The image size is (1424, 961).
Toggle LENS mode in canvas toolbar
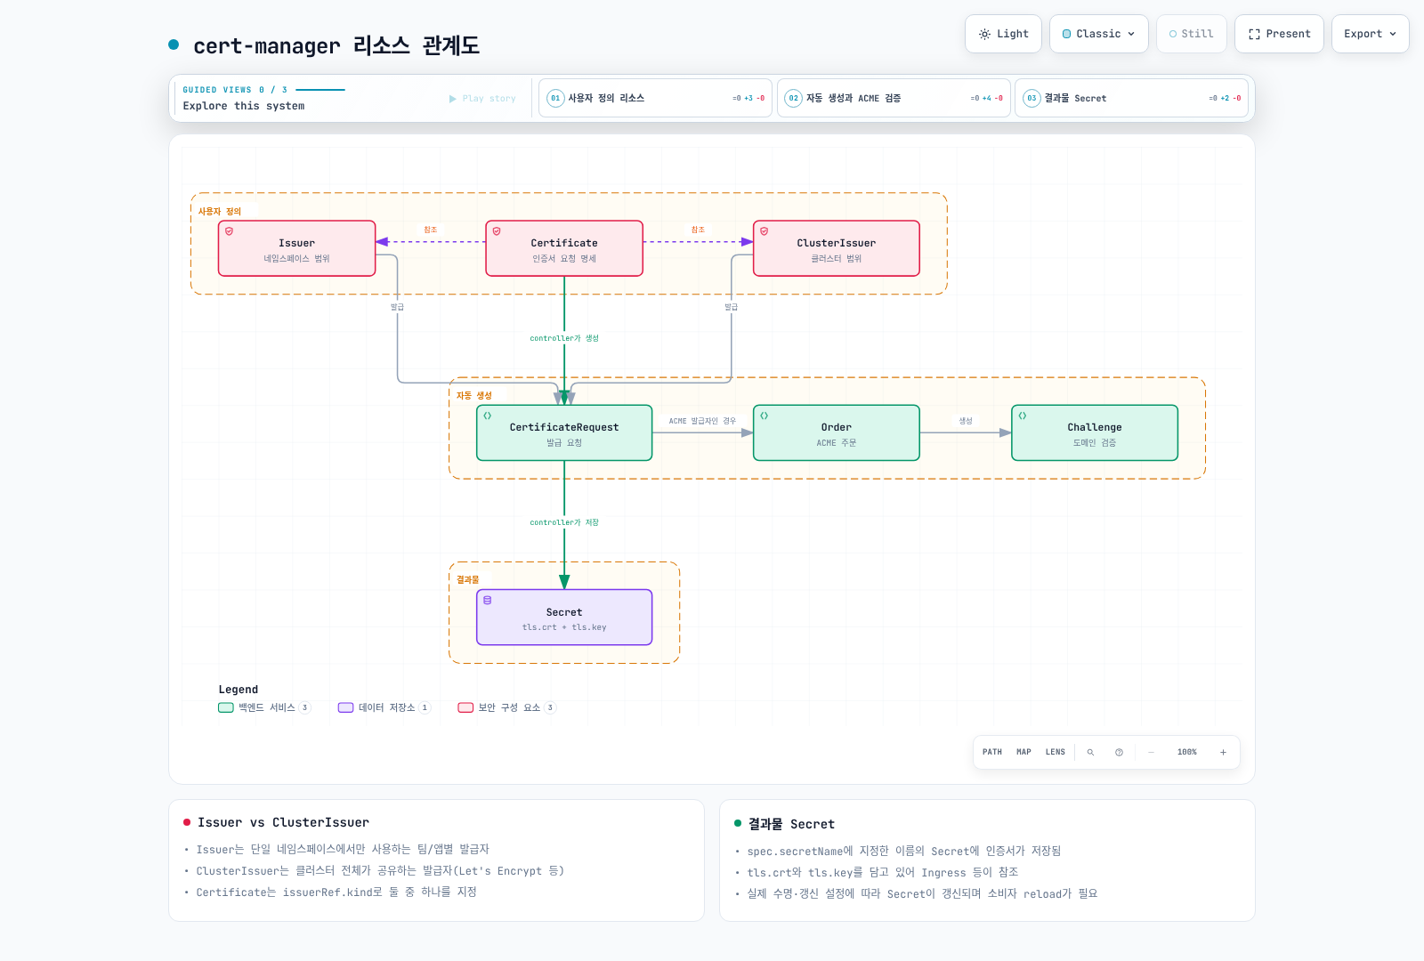(x=1056, y=753)
